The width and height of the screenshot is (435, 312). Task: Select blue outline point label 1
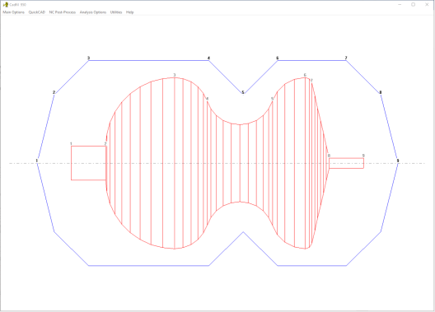coord(36,161)
